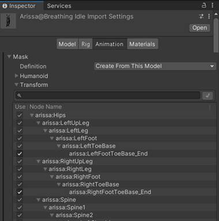Click inside the transform search field
The height and width of the screenshot is (221, 219).
pos(108,96)
